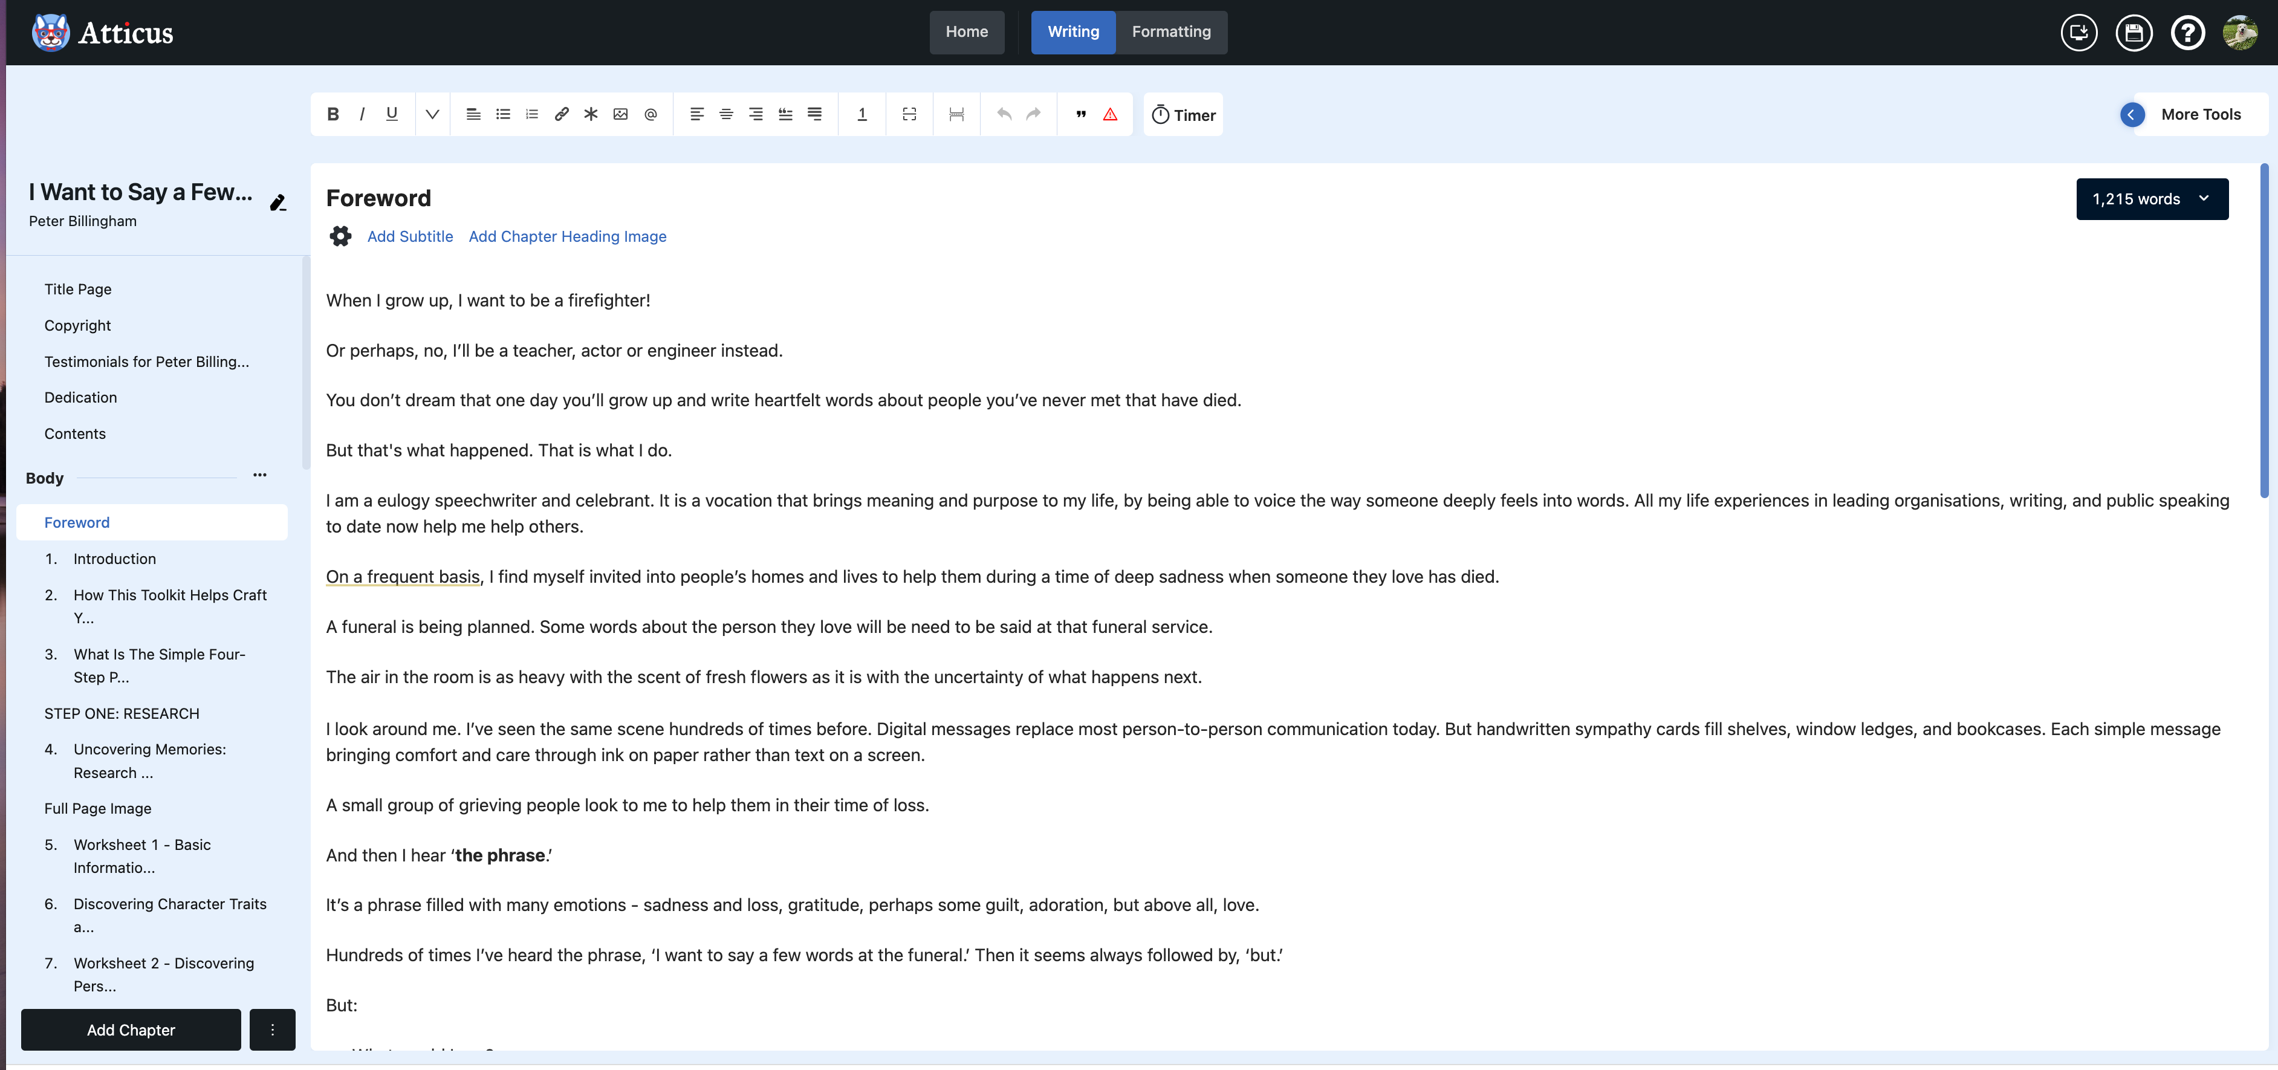Click the underlined number 1 toolbar icon
This screenshot has width=2278, height=1070.
coord(862,114)
